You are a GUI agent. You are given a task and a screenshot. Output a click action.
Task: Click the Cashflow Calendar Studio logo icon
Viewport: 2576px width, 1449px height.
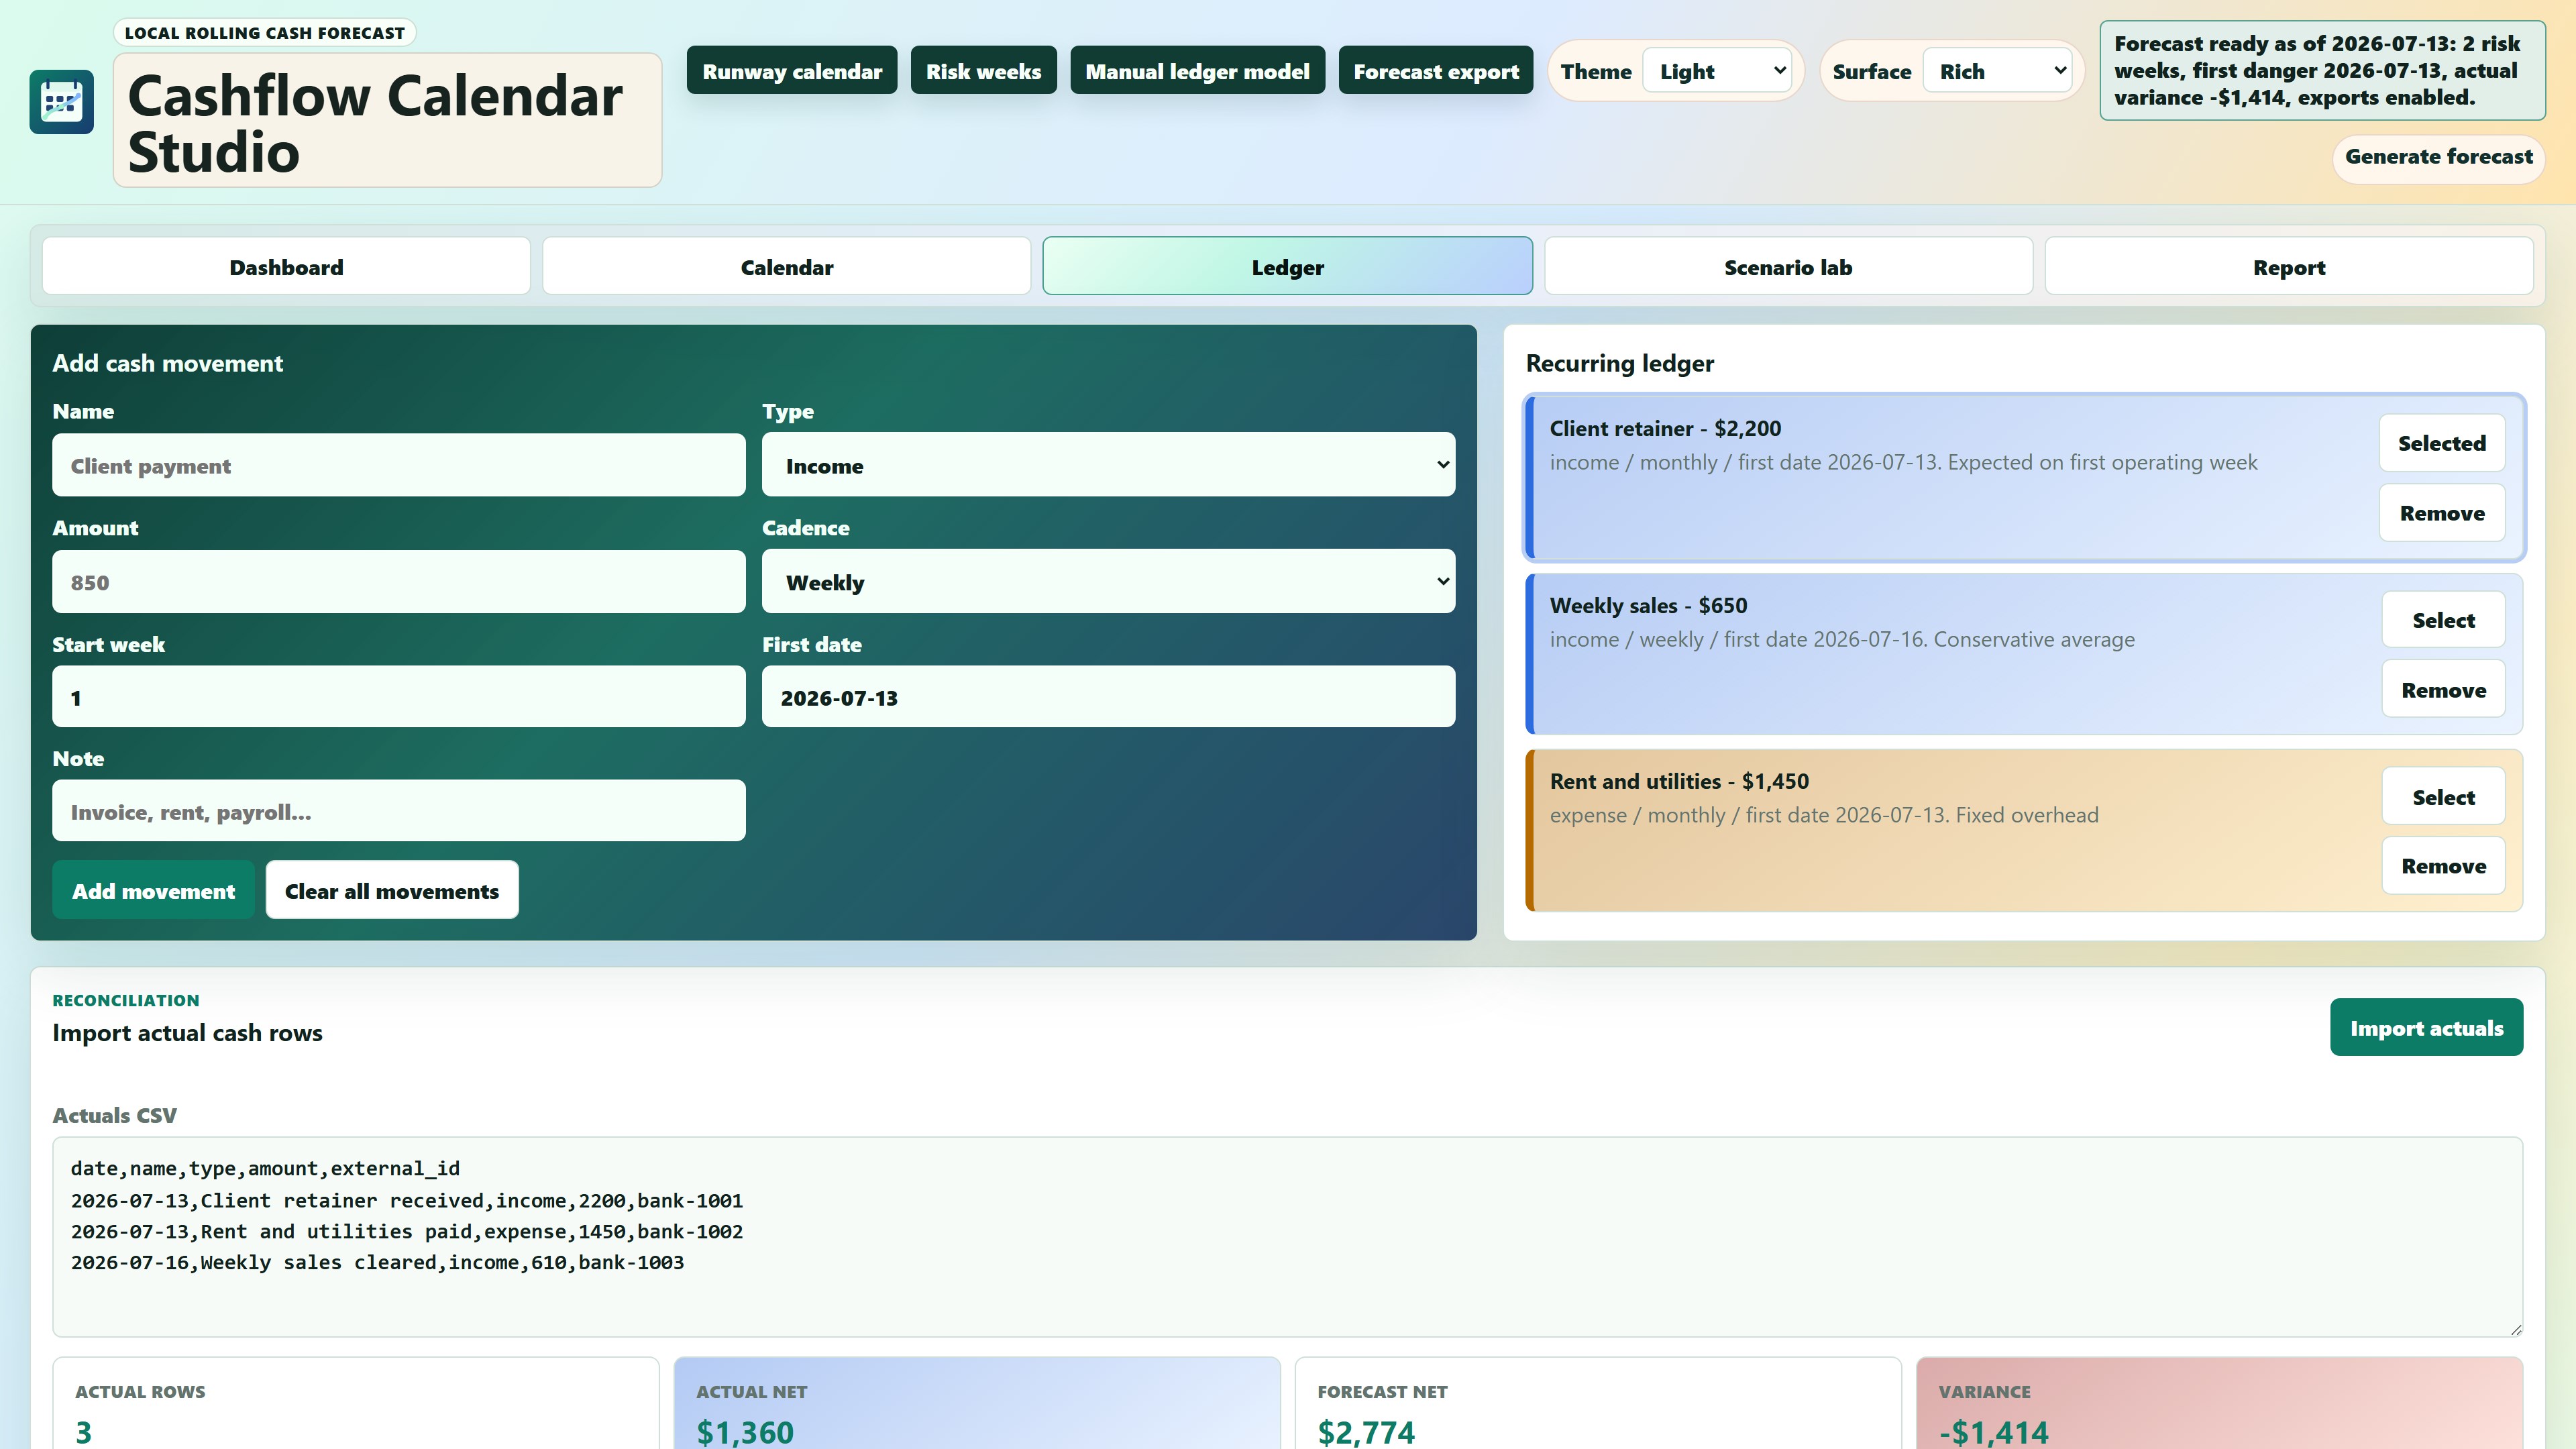(62, 102)
